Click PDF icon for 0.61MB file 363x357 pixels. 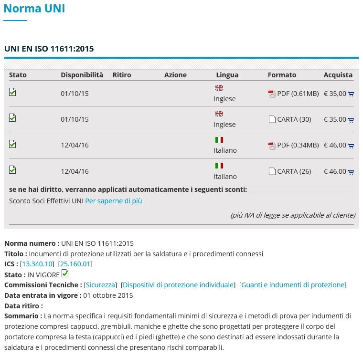[272, 94]
